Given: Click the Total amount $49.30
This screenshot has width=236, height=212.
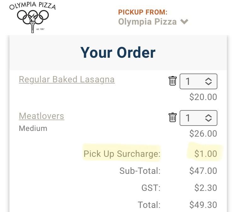Looking at the screenshot, I should pos(203,205).
